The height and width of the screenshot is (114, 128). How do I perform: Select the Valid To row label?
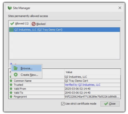click(18, 93)
